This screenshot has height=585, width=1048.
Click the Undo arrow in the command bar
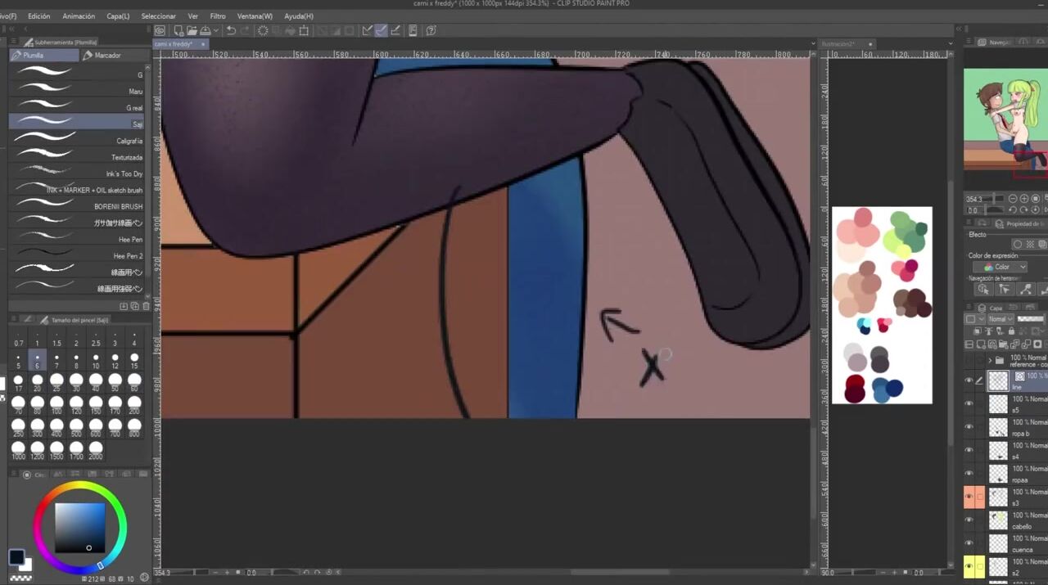(x=231, y=30)
